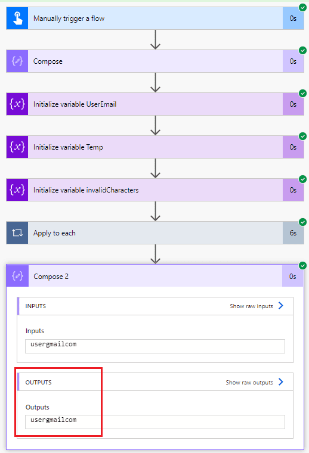Click the Compose 2 action icon

click(17, 276)
